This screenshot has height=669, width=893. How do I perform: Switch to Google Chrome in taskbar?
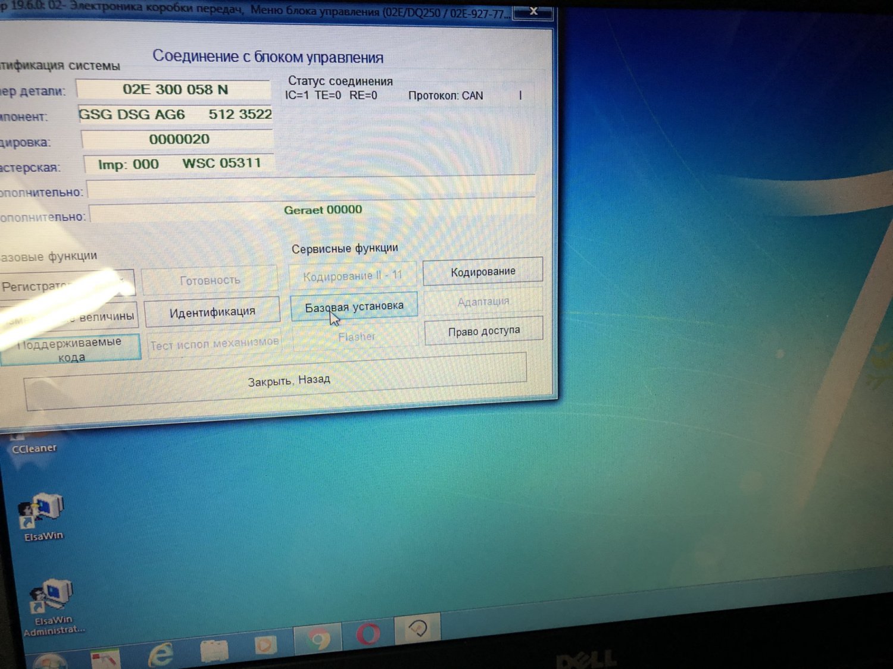pyautogui.click(x=319, y=639)
